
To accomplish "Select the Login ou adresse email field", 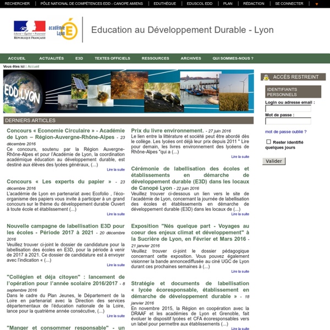I will pos(288,108).
